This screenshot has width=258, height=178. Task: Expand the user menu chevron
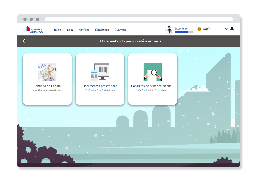(x=227, y=29)
